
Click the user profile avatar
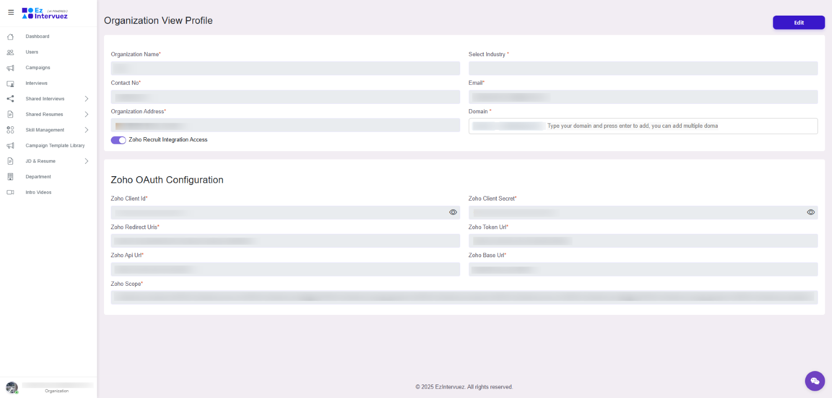click(x=12, y=388)
